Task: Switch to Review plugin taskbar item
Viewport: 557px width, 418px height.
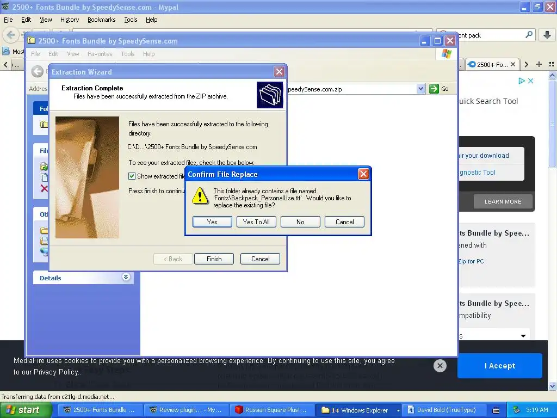Action: point(186,410)
